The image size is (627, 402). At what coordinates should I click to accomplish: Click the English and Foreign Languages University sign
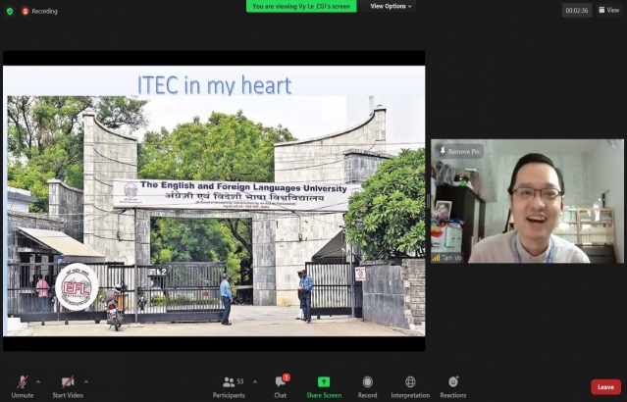pyautogui.click(x=235, y=195)
